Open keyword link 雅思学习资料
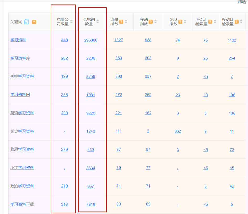 pos(22,150)
